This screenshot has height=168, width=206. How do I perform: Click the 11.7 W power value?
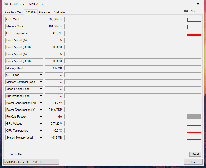(54, 103)
